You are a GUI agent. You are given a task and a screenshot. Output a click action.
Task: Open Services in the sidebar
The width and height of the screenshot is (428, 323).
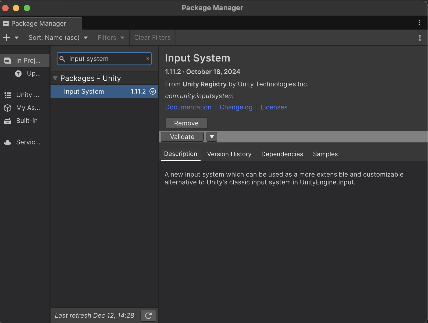click(25, 142)
